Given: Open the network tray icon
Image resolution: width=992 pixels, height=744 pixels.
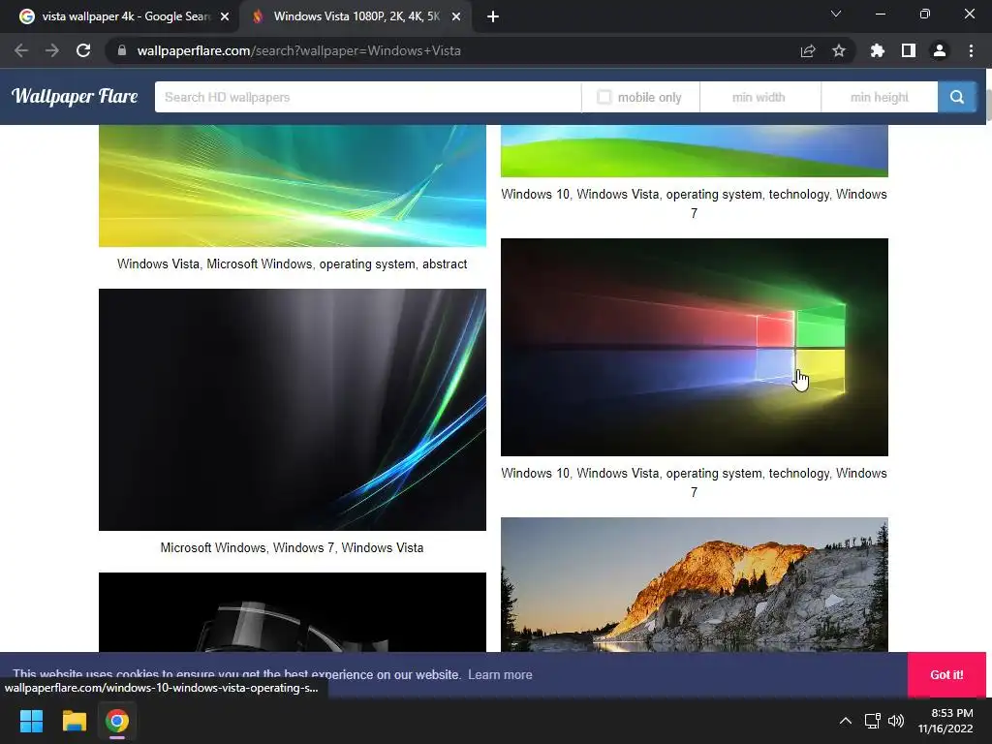Looking at the screenshot, I should coord(873,721).
